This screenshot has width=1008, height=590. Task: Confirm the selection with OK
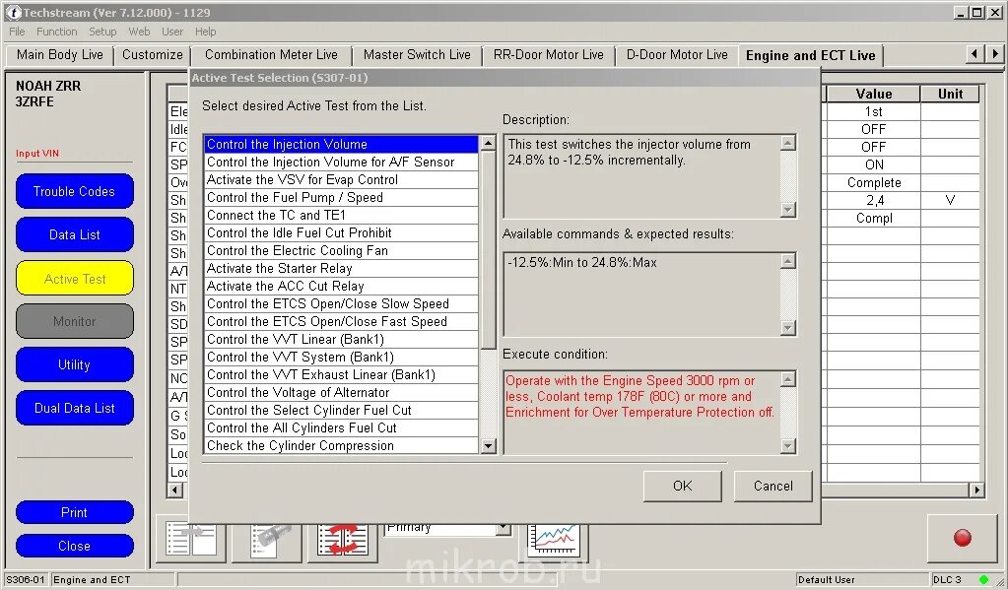click(682, 486)
